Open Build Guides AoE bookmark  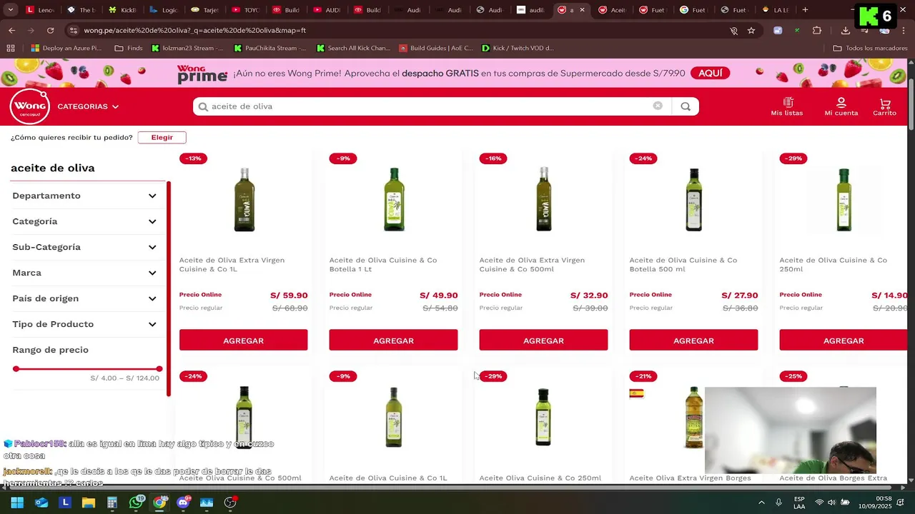coord(436,48)
